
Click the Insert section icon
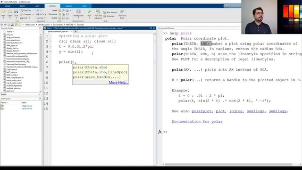point(59,10)
